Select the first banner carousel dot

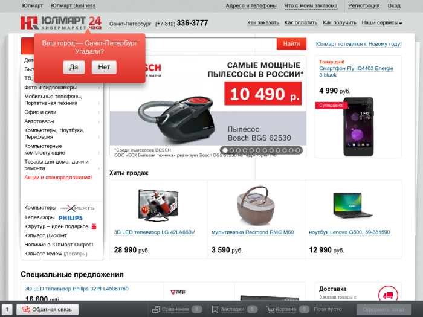[x=225, y=150]
